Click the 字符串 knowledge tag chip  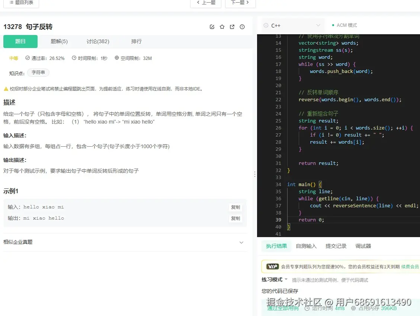[38, 73]
